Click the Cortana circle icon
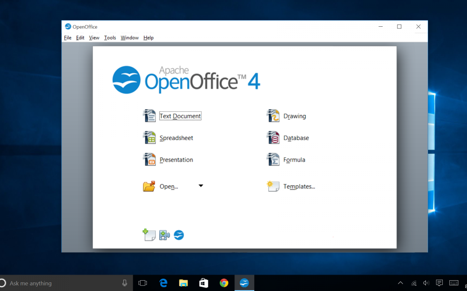The height and width of the screenshot is (291, 467). (x=3, y=283)
